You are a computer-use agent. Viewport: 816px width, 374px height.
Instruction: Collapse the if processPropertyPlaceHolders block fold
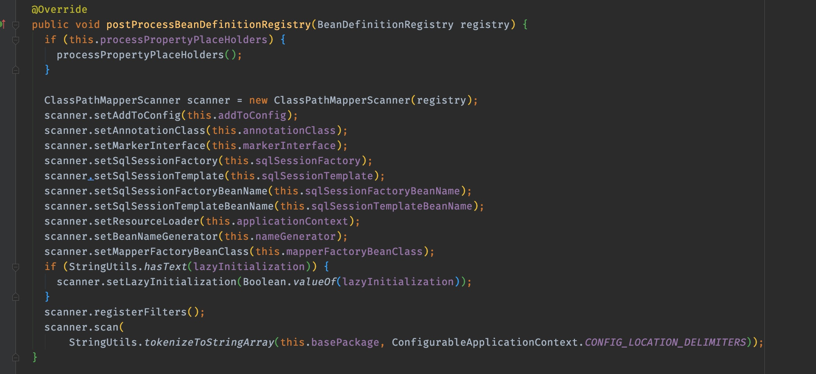click(x=16, y=40)
